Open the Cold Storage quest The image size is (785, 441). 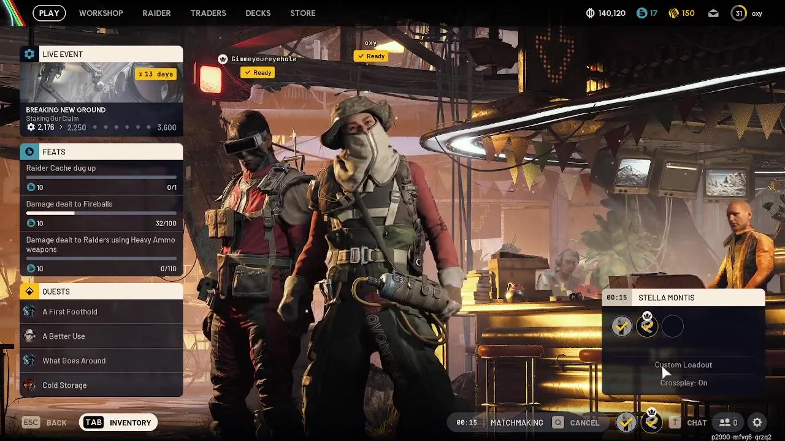[x=101, y=385]
